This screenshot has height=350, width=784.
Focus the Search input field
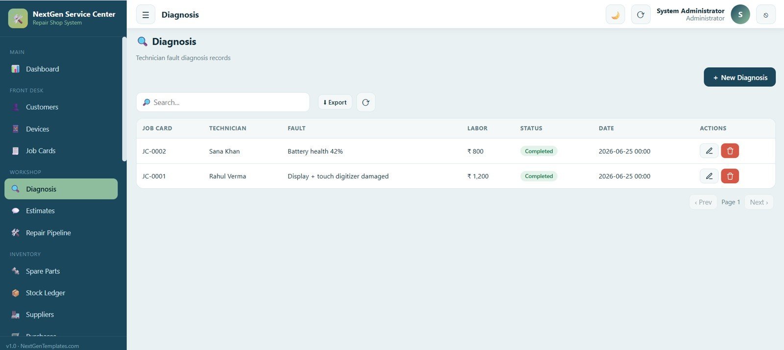(223, 102)
